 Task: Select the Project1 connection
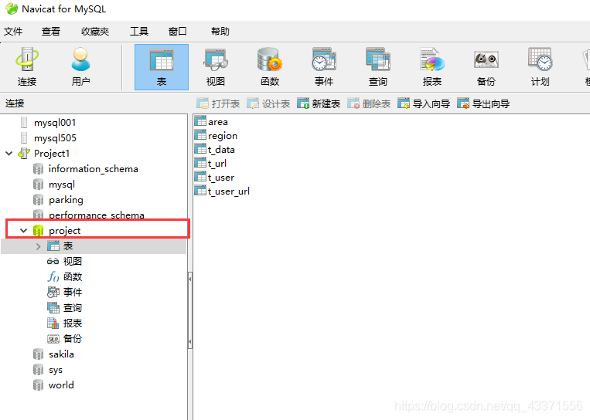click(52, 154)
